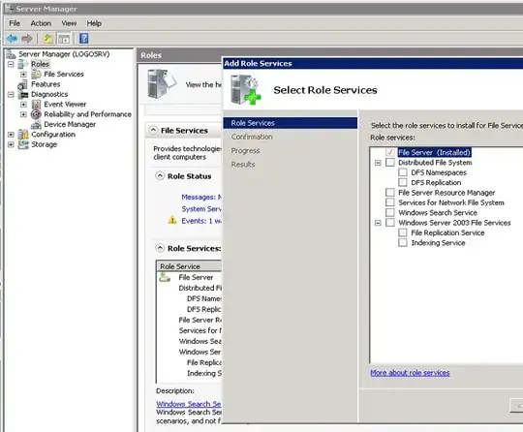Click the Up one level toolbar icon
This screenshot has height=432, width=523.
pos(48,39)
